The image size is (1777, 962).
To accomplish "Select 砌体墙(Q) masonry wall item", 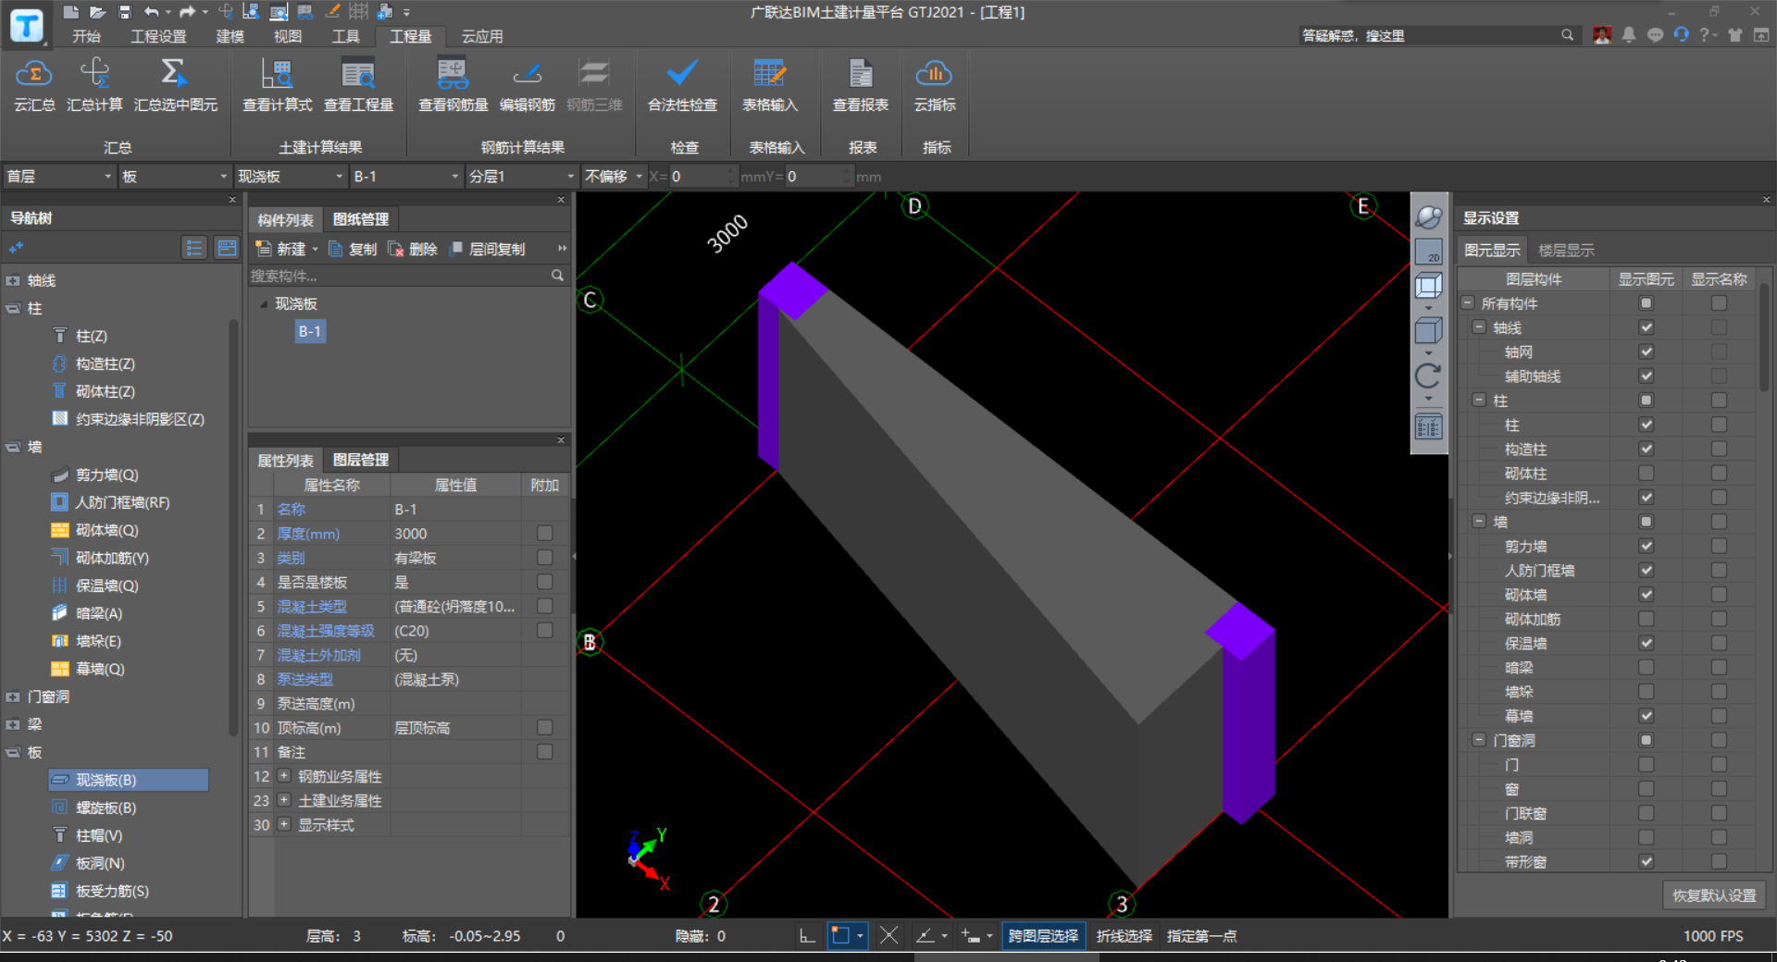I will point(106,530).
